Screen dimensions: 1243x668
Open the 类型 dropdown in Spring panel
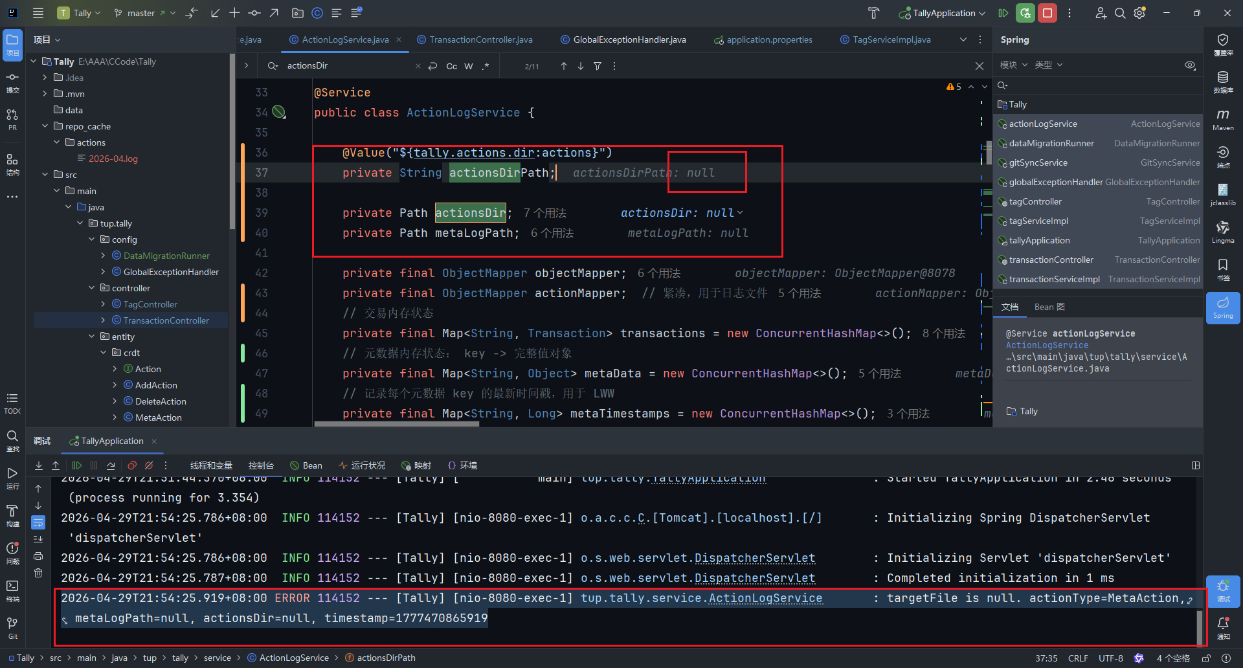1049,65
